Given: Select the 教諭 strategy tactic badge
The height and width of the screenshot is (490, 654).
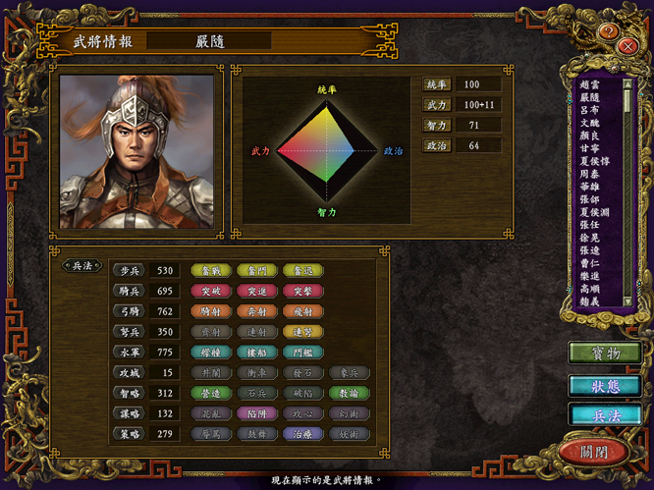Looking at the screenshot, I should [x=349, y=393].
